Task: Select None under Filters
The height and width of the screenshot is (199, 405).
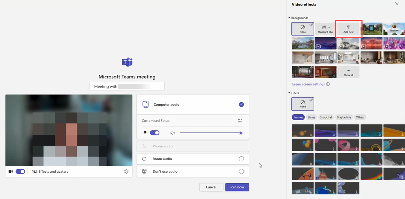Action: 303,104
